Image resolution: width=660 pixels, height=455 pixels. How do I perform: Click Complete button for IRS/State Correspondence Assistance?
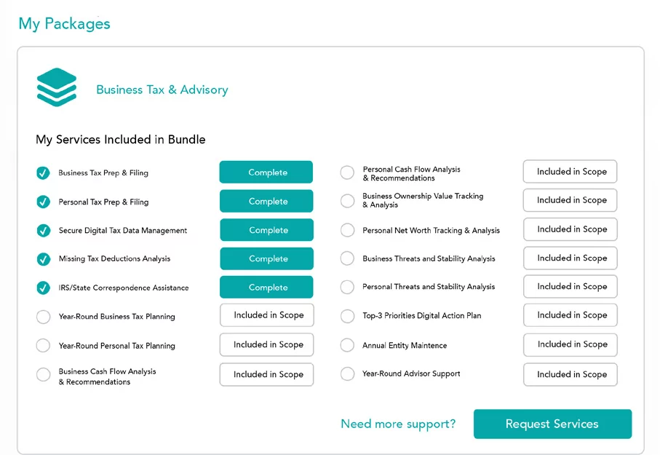point(266,287)
